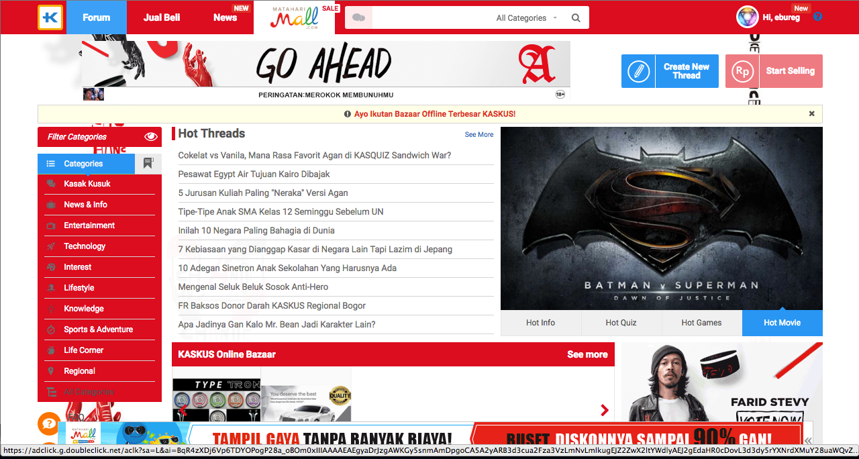Open thread Apa Jadinya Gan Kalo Mr. Bean
The width and height of the screenshot is (859, 459).
click(x=276, y=325)
